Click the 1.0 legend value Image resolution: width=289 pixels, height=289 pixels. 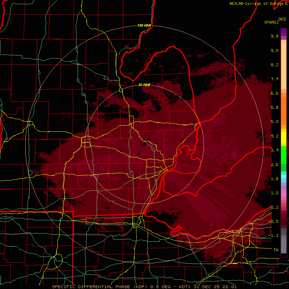coord(275,193)
